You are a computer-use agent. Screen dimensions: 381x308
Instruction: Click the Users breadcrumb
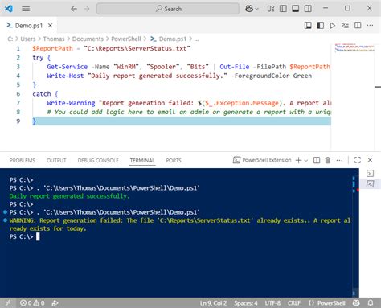pos(28,39)
